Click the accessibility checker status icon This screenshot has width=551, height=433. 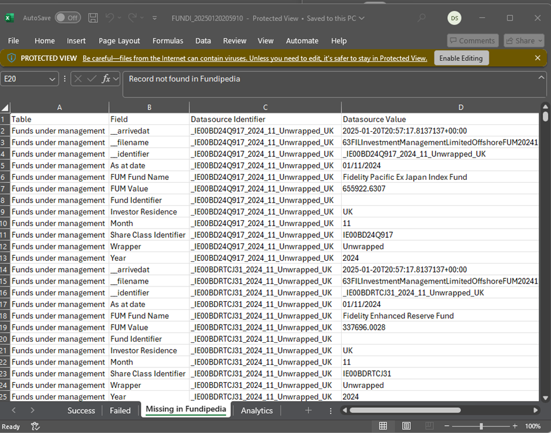(35, 426)
